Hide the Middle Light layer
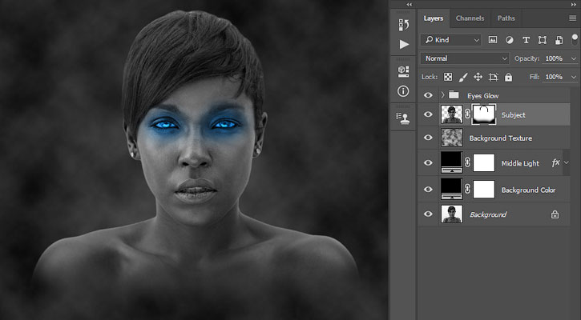Image resolution: width=581 pixels, height=320 pixels. click(x=428, y=162)
